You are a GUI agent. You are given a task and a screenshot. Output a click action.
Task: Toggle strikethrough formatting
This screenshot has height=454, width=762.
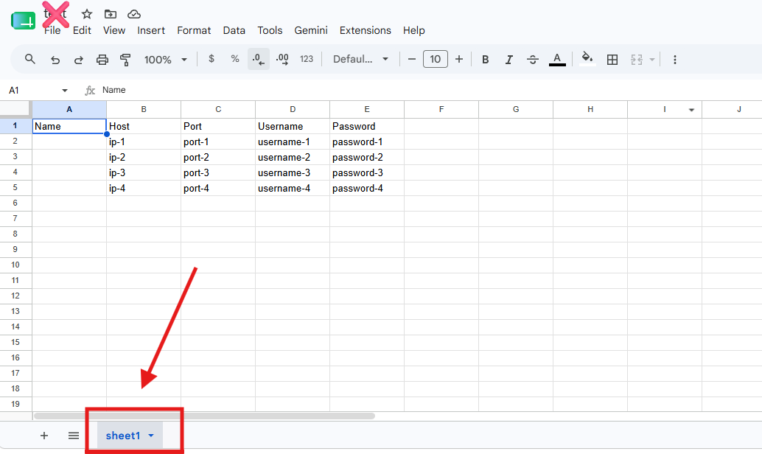pyautogui.click(x=533, y=59)
